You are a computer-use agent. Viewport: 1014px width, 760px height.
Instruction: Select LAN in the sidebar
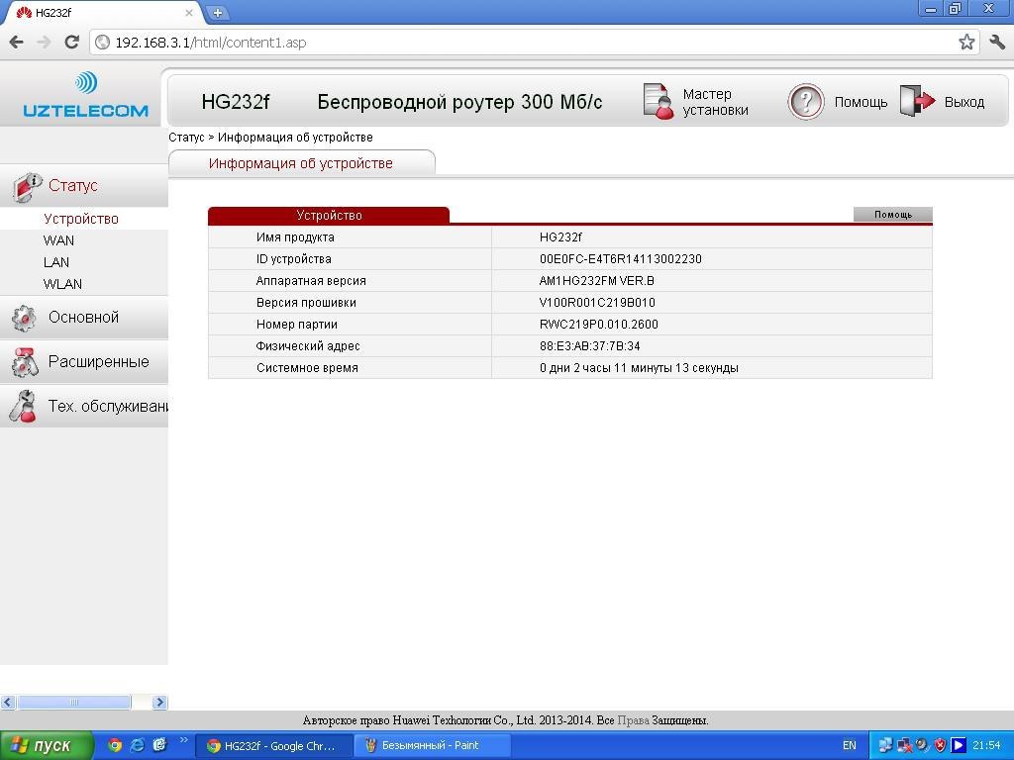pos(56,262)
